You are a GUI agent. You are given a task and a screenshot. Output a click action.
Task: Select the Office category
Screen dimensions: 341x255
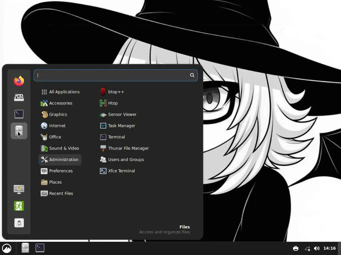60,137
